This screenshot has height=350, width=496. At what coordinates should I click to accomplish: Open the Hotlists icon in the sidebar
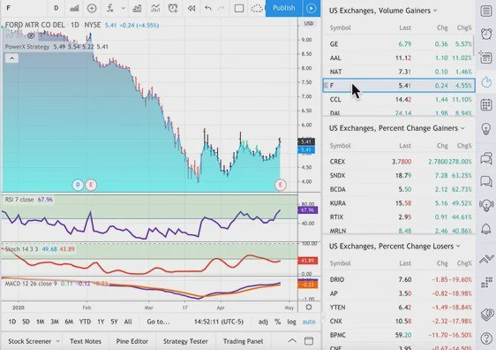point(486,82)
